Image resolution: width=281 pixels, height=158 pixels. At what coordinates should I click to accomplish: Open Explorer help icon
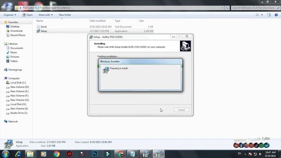point(276,15)
